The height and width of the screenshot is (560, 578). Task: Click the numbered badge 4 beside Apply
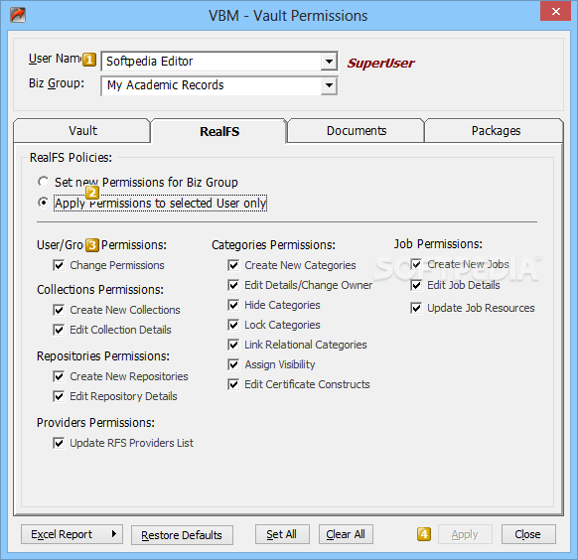(x=424, y=534)
